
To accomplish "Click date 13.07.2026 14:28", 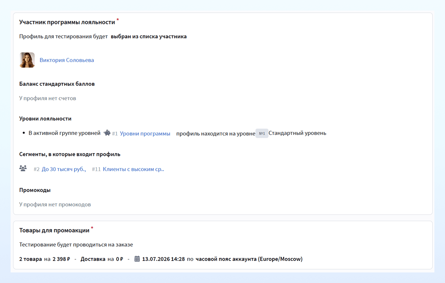I will 164,259.
